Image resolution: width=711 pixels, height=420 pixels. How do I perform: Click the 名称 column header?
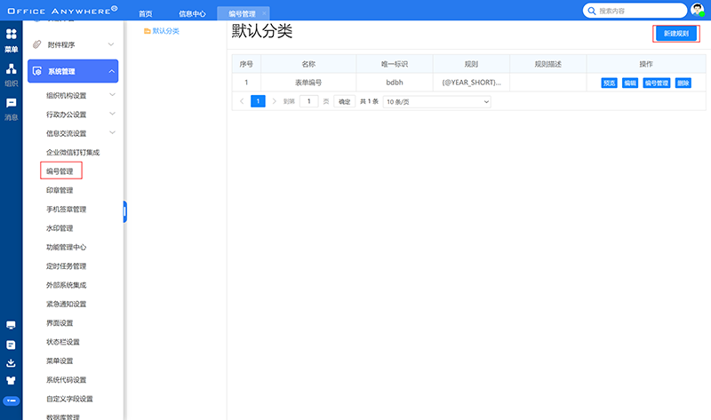point(308,64)
